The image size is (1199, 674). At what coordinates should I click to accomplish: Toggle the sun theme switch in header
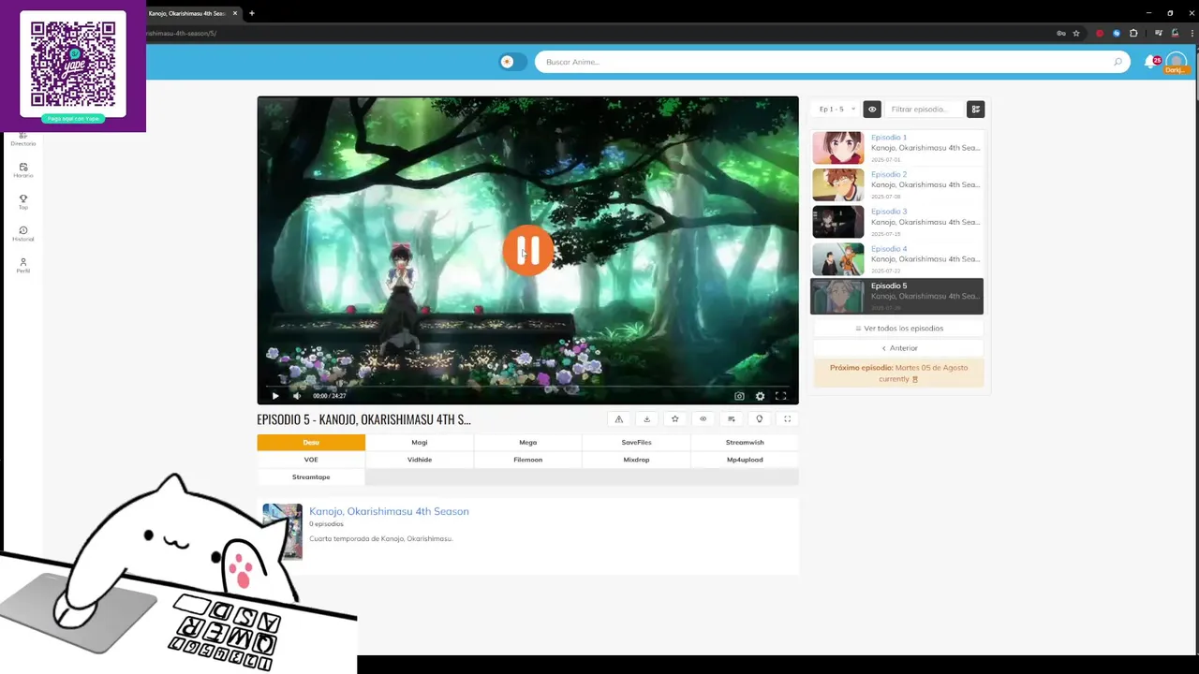tap(513, 62)
